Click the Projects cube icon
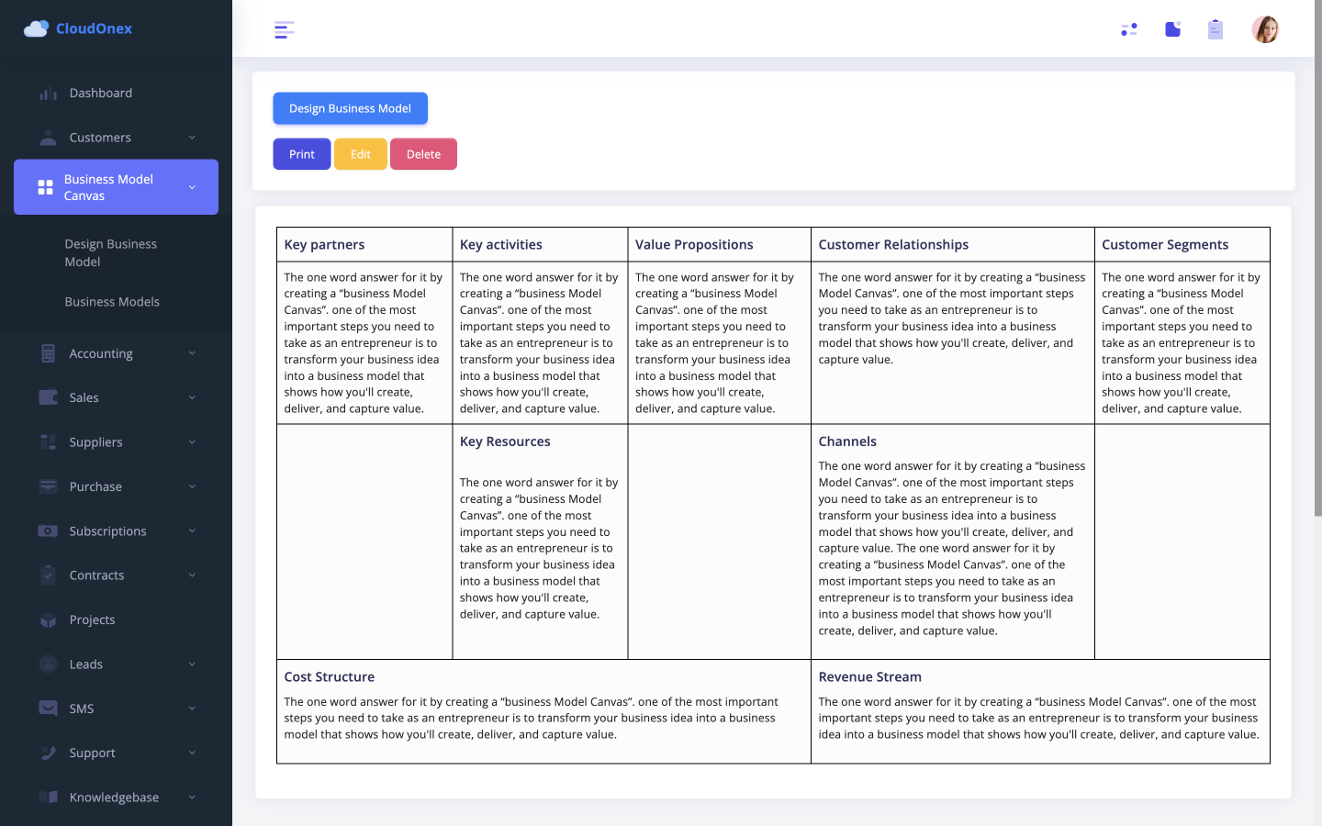1322x826 pixels. (x=49, y=620)
